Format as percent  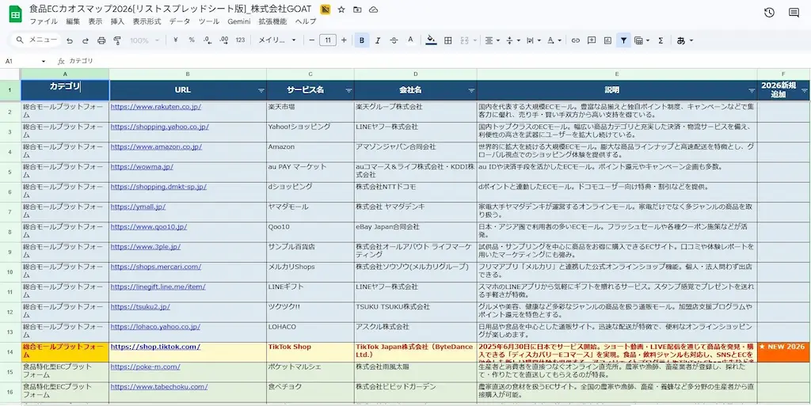click(x=192, y=40)
